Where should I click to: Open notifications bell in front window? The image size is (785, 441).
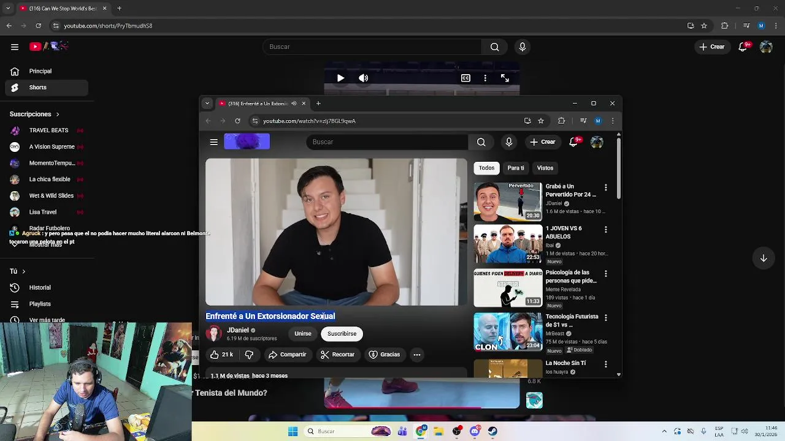(573, 142)
